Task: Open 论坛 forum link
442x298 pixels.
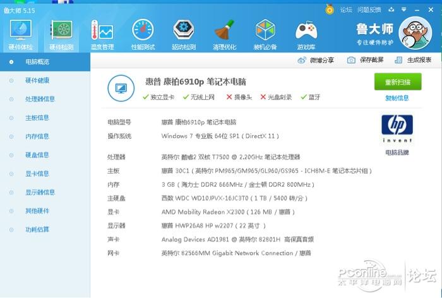Action: point(346,10)
